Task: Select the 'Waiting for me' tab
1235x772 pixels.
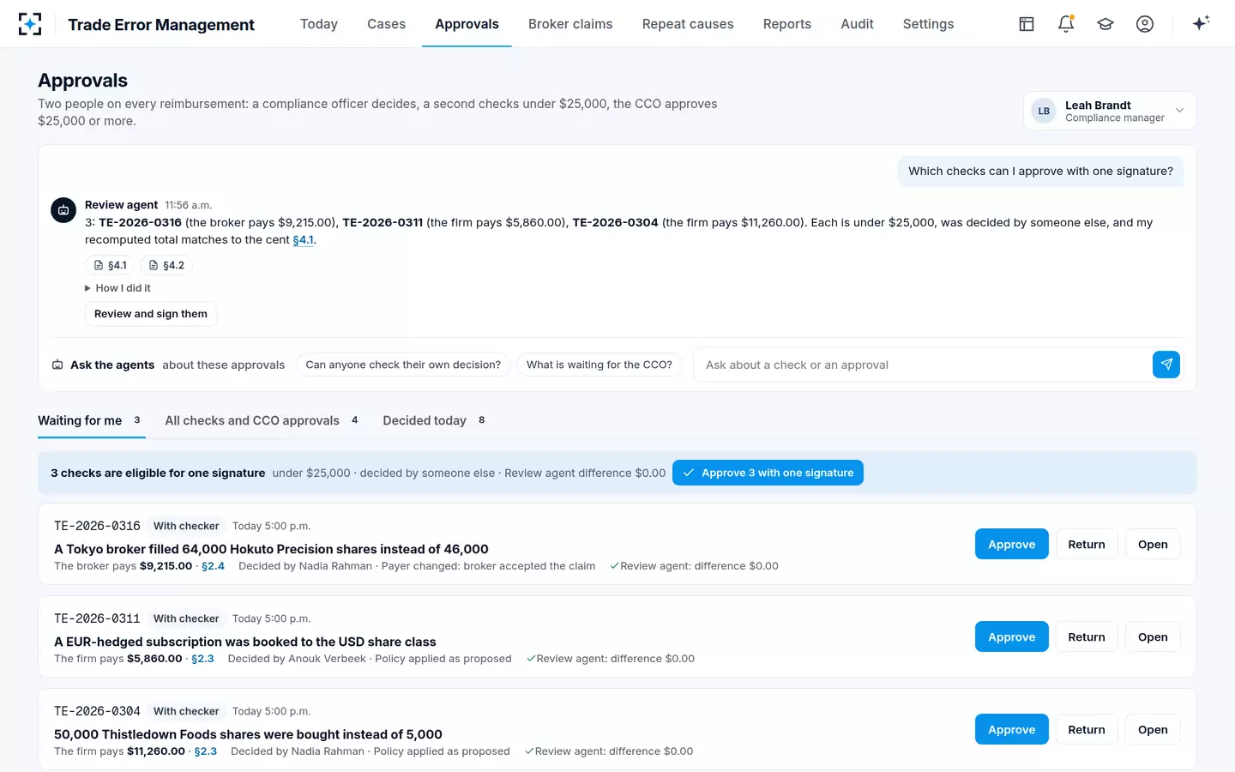Action: 92,420
